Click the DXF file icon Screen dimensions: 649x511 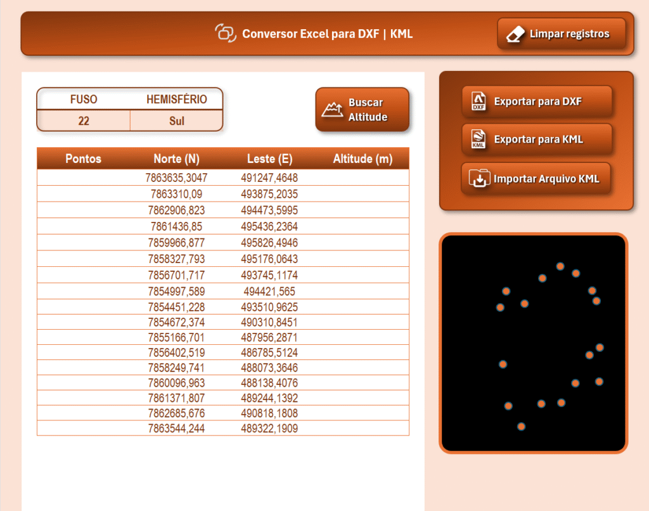(479, 101)
